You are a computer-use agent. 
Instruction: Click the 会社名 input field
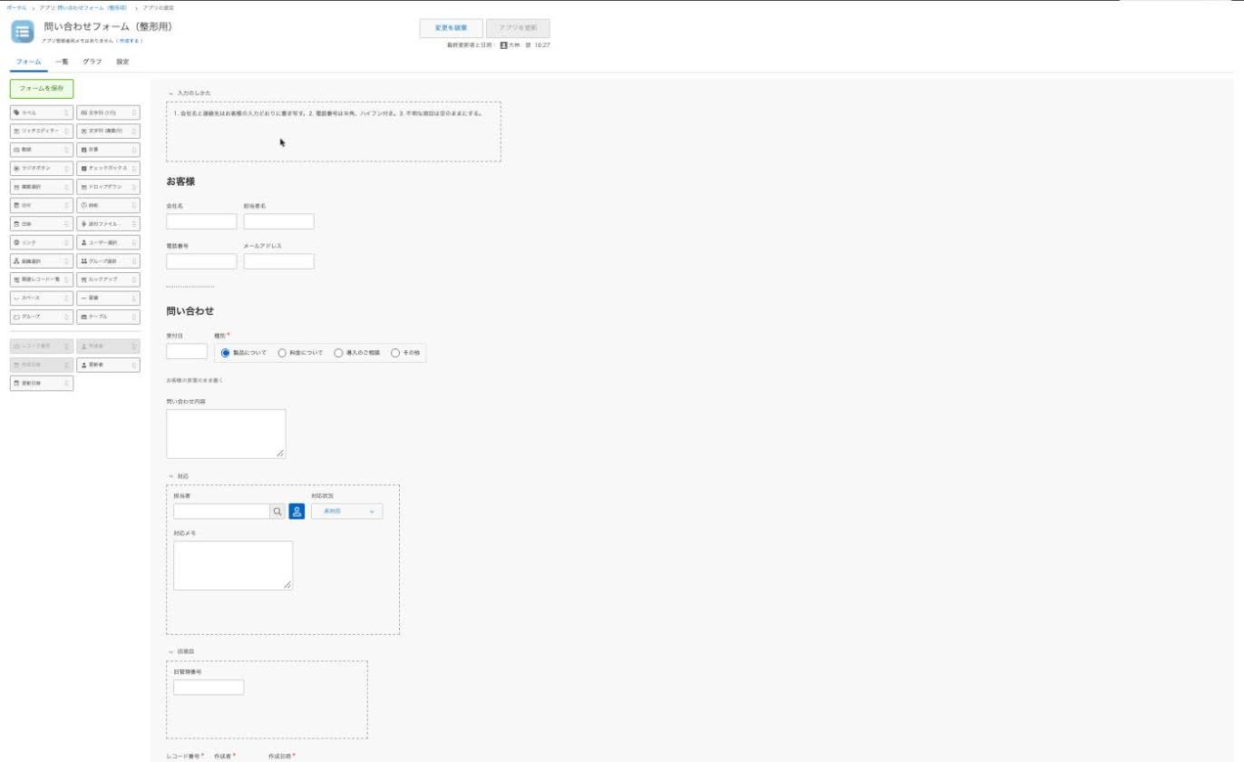(x=201, y=221)
